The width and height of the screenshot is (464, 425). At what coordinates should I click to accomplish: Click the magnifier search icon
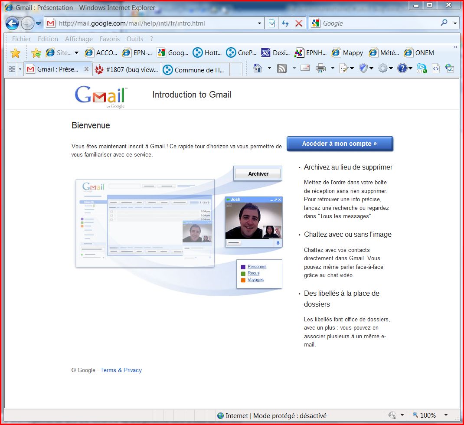[x=444, y=23]
